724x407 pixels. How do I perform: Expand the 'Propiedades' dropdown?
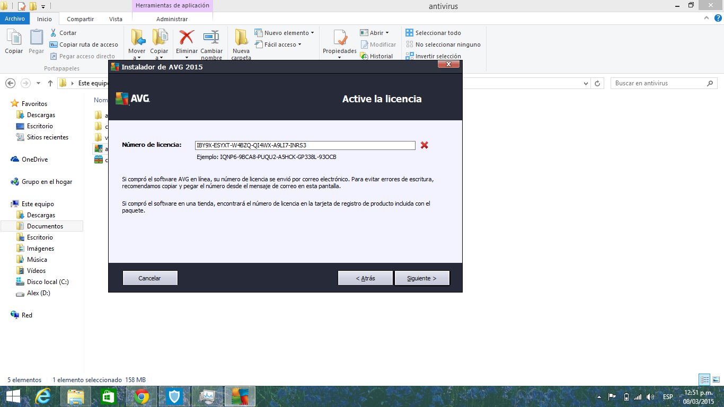click(x=339, y=56)
